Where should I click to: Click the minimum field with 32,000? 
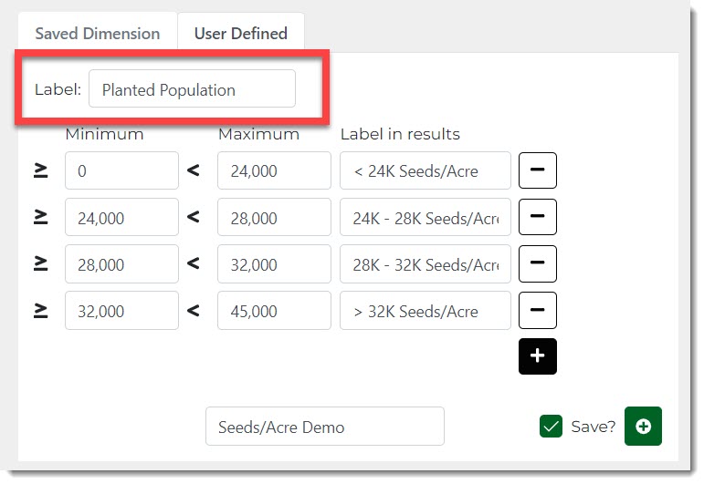[121, 310]
